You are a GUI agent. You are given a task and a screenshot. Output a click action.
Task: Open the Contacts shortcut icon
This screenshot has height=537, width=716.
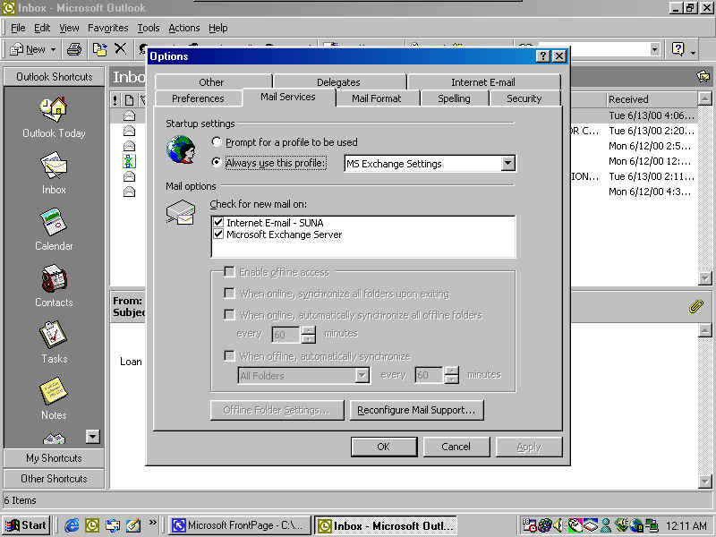54,278
